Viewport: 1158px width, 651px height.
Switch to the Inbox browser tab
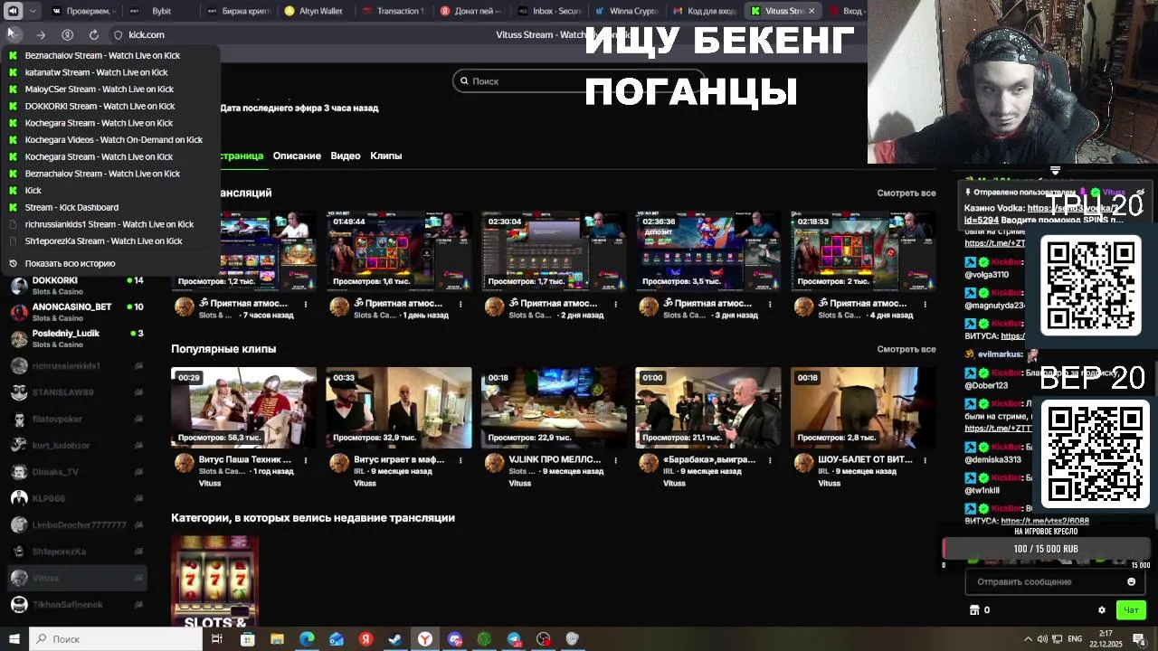tap(549, 11)
